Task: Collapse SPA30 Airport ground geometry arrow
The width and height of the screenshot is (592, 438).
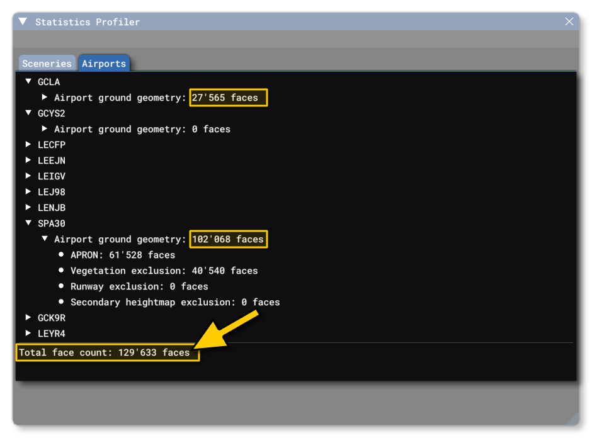Action: point(45,239)
